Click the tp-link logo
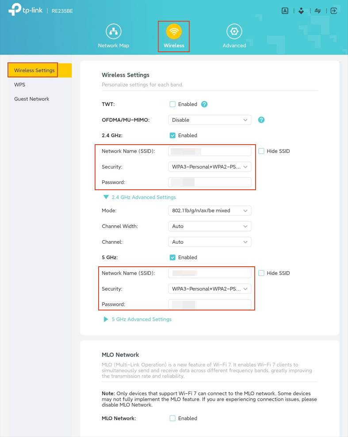 point(25,10)
